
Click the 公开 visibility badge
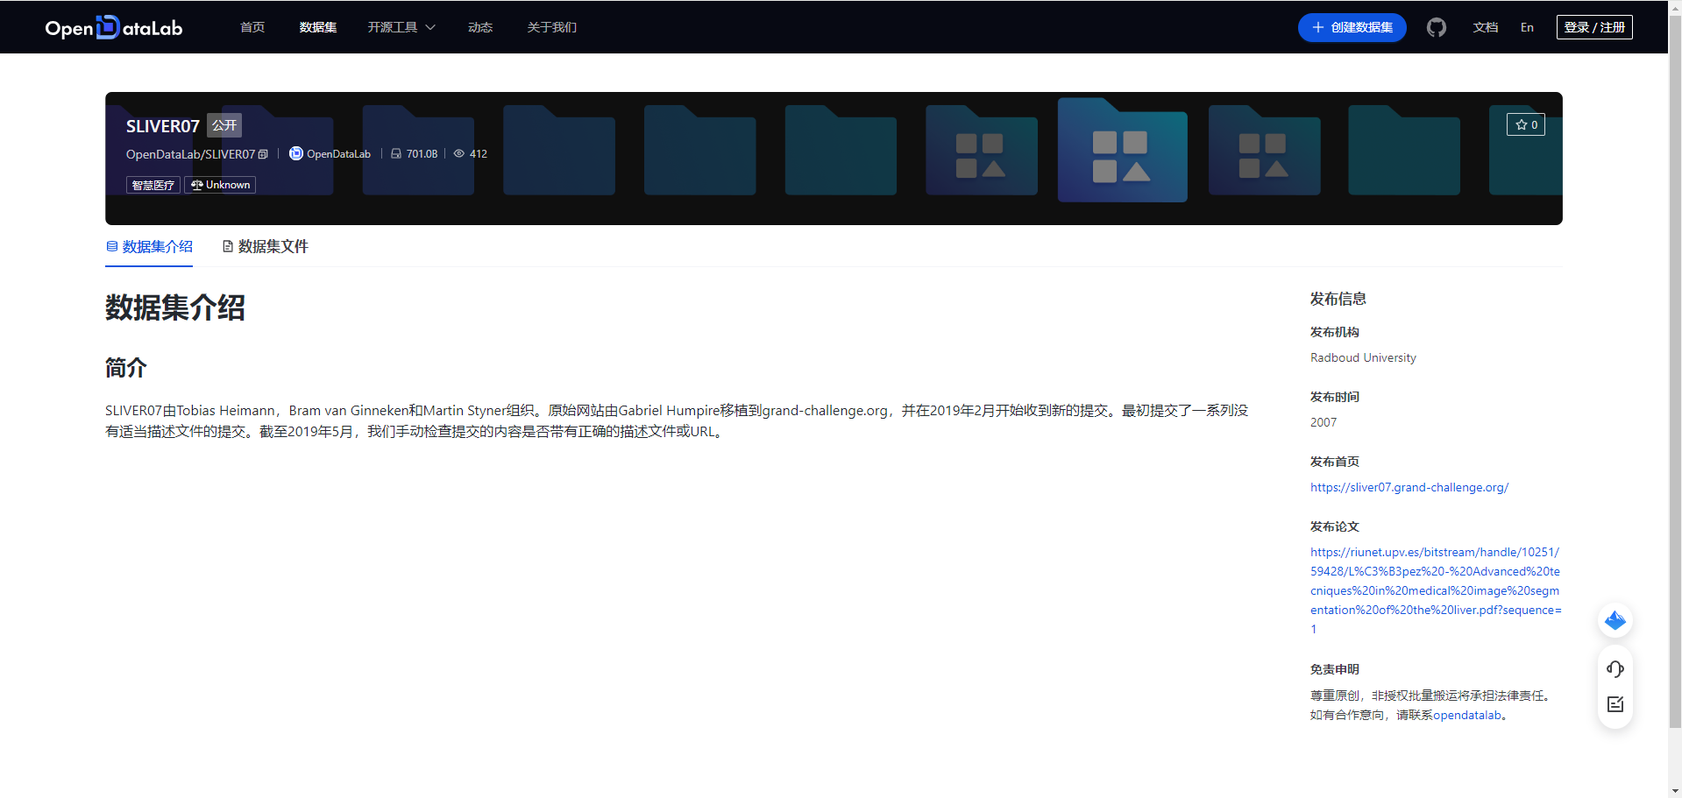pos(224,125)
